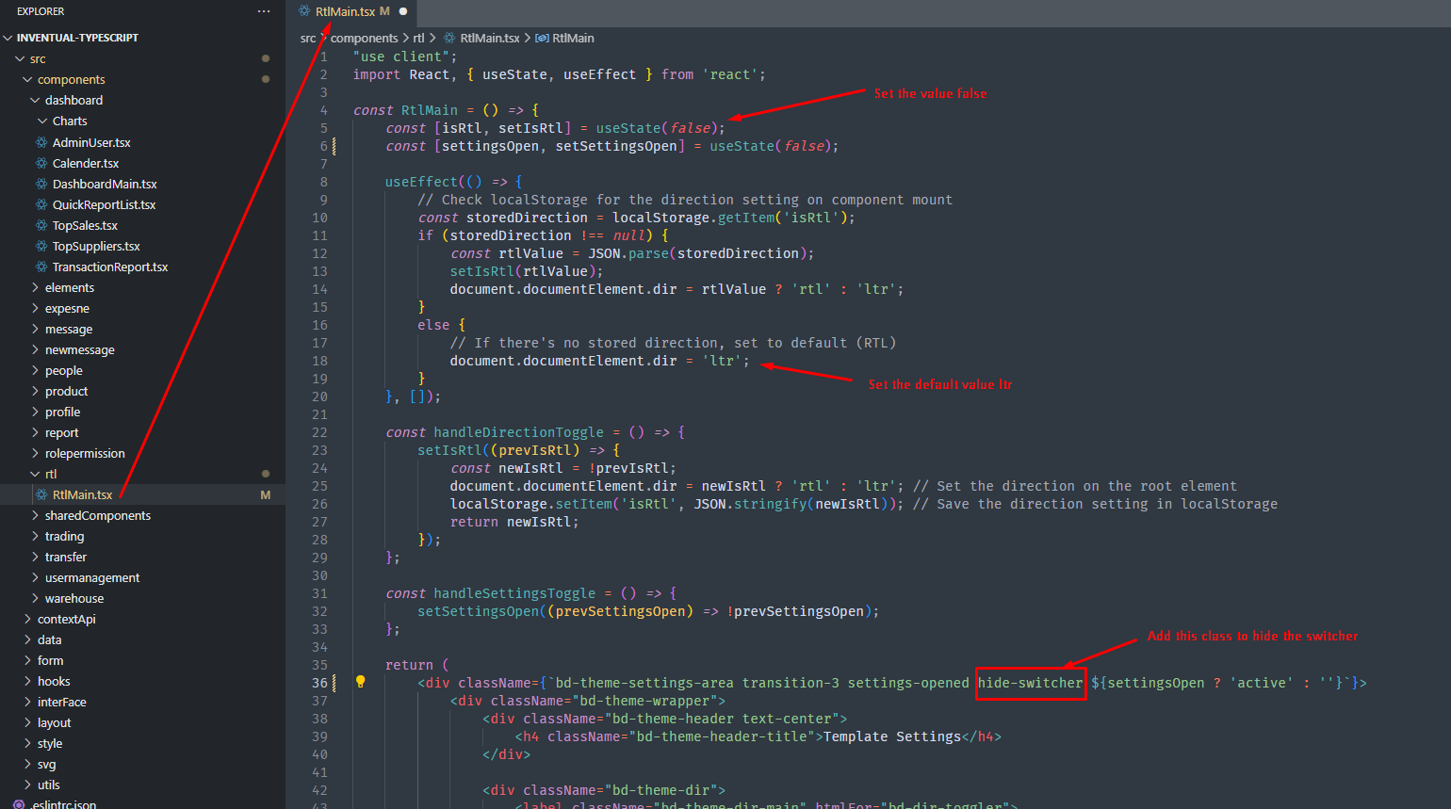The height and width of the screenshot is (809, 1451).
Task: Expand the report folder
Action: 35,432
